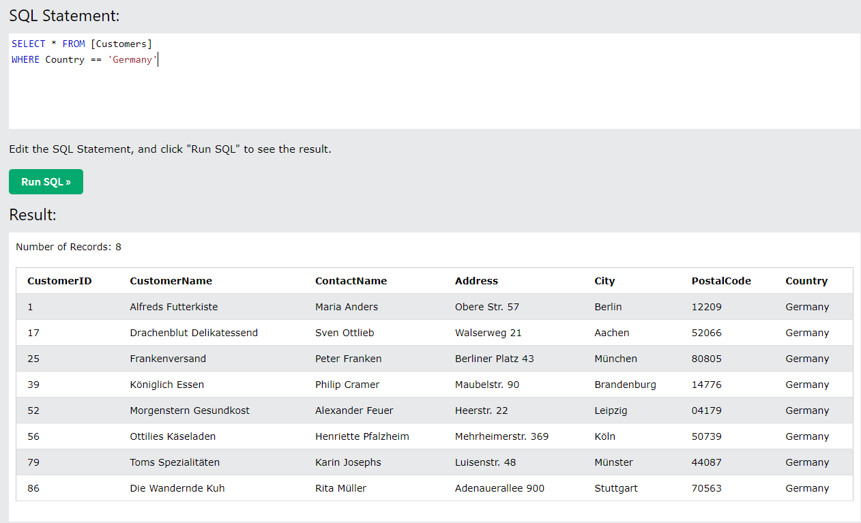Click postal code 12209

click(x=706, y=307)
